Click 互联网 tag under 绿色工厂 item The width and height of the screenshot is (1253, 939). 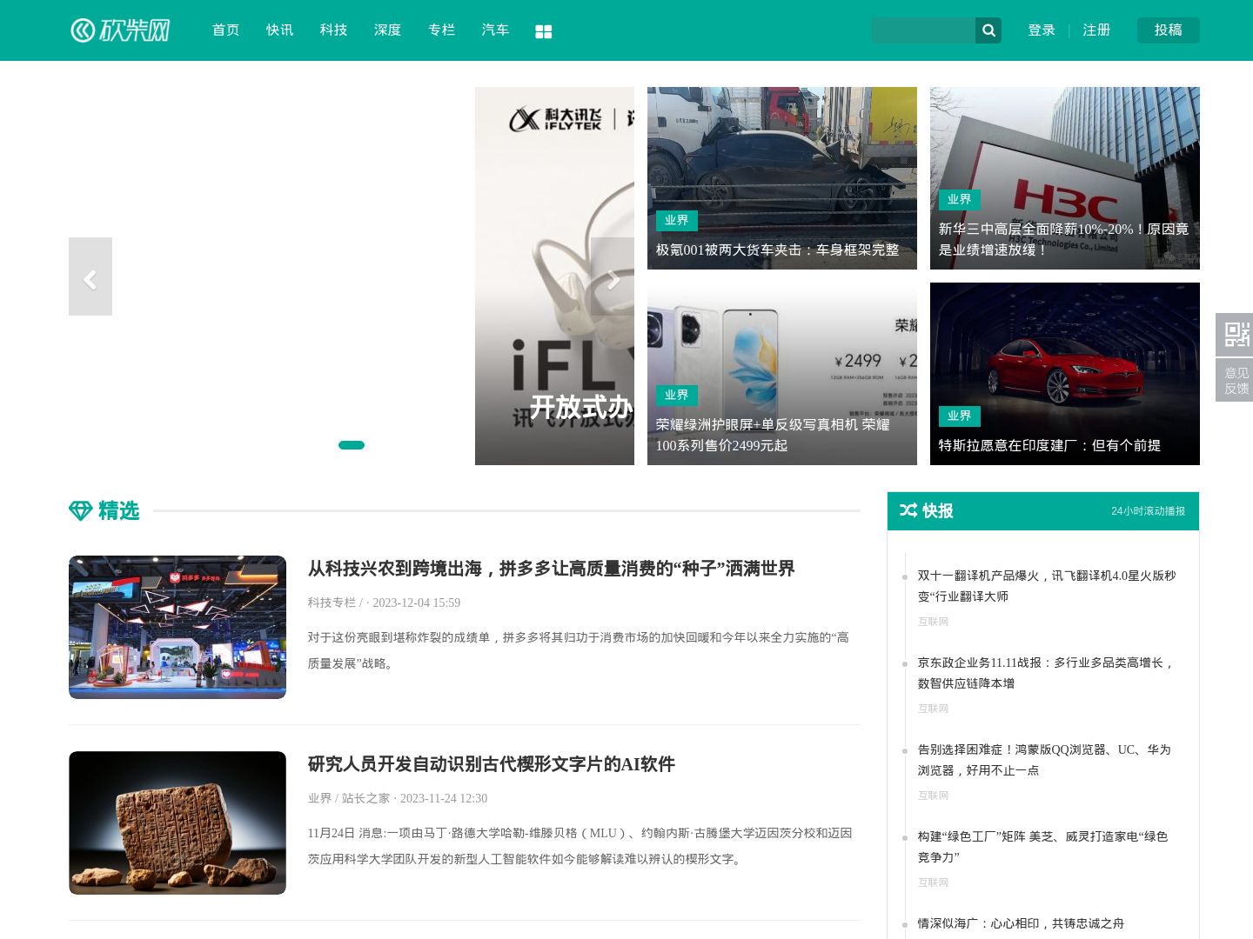click(933, 882)
